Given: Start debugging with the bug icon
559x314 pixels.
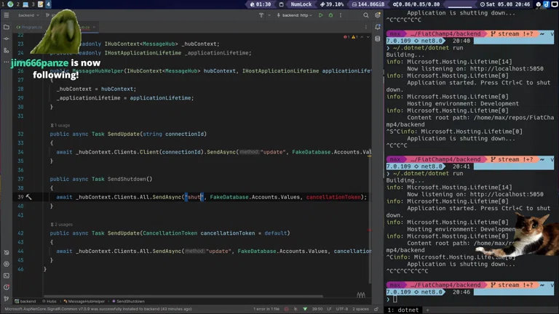Looking at the screenshot, I should 330,15.
